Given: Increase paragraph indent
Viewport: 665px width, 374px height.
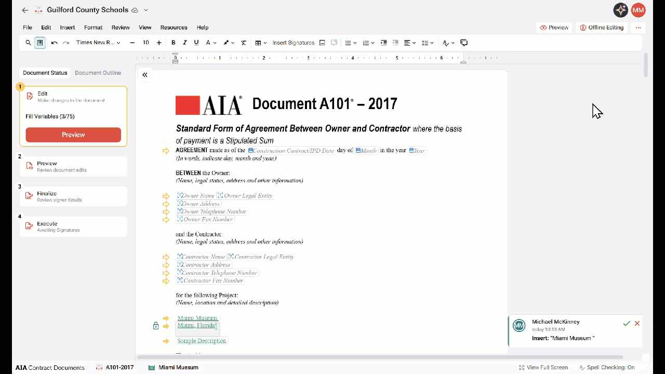Looking at the screenshot, I should point(384,43).
